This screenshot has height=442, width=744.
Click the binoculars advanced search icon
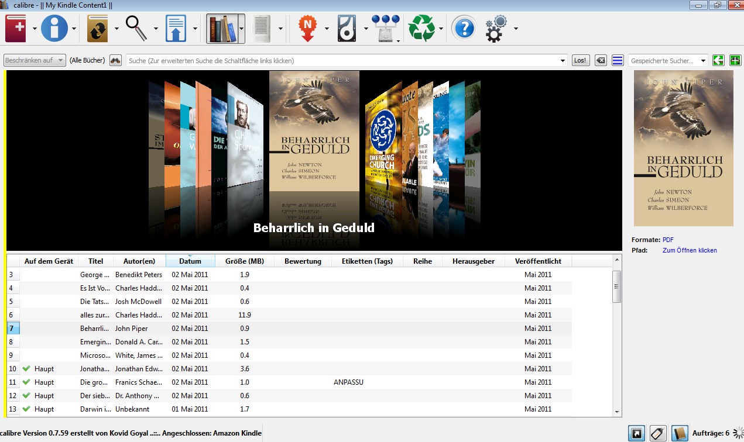coord(115,60)
